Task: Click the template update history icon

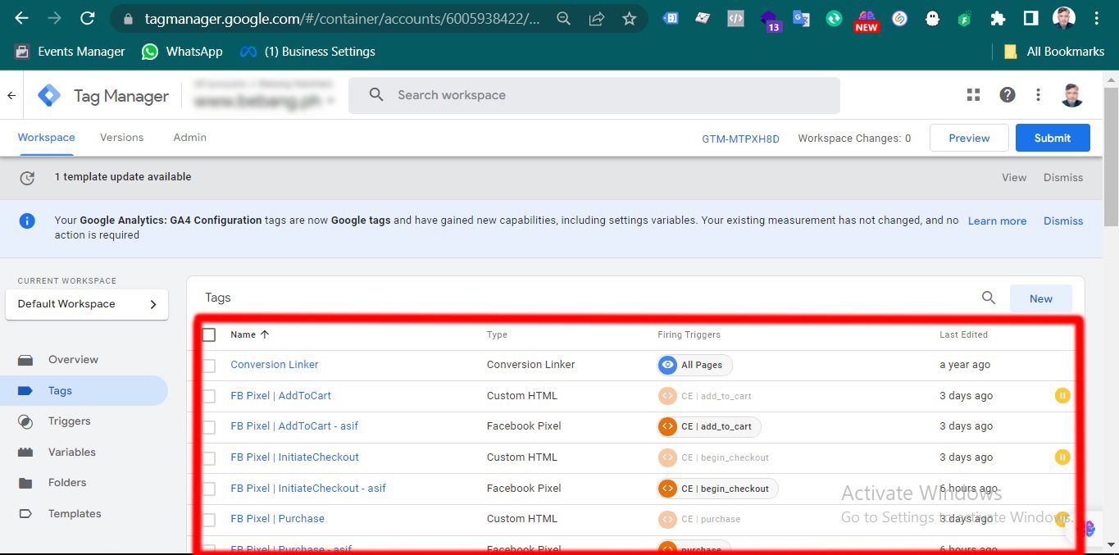Action: [27, 177]
